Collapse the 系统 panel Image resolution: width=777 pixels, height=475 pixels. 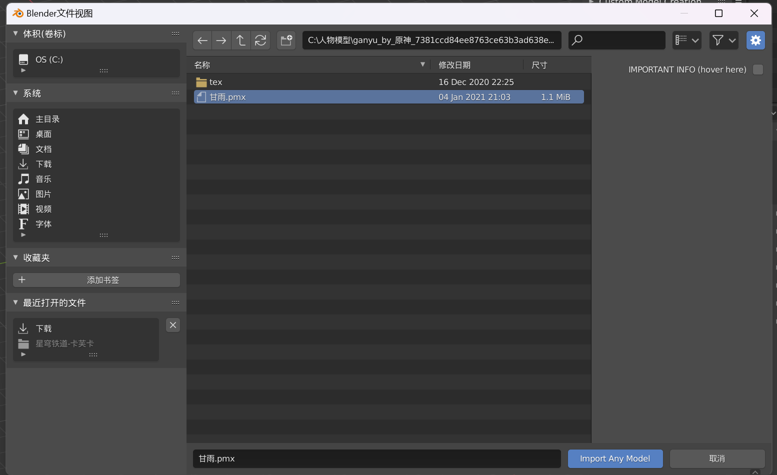click(x=15, y=93)
